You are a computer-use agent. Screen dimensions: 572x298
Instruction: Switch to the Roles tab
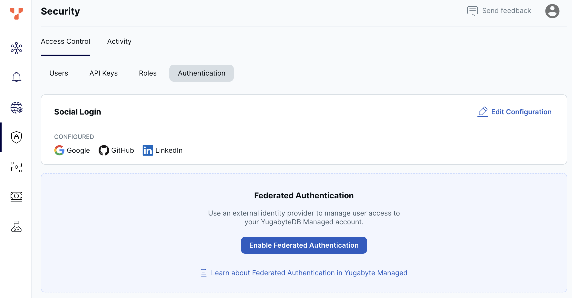click(147, 73)
